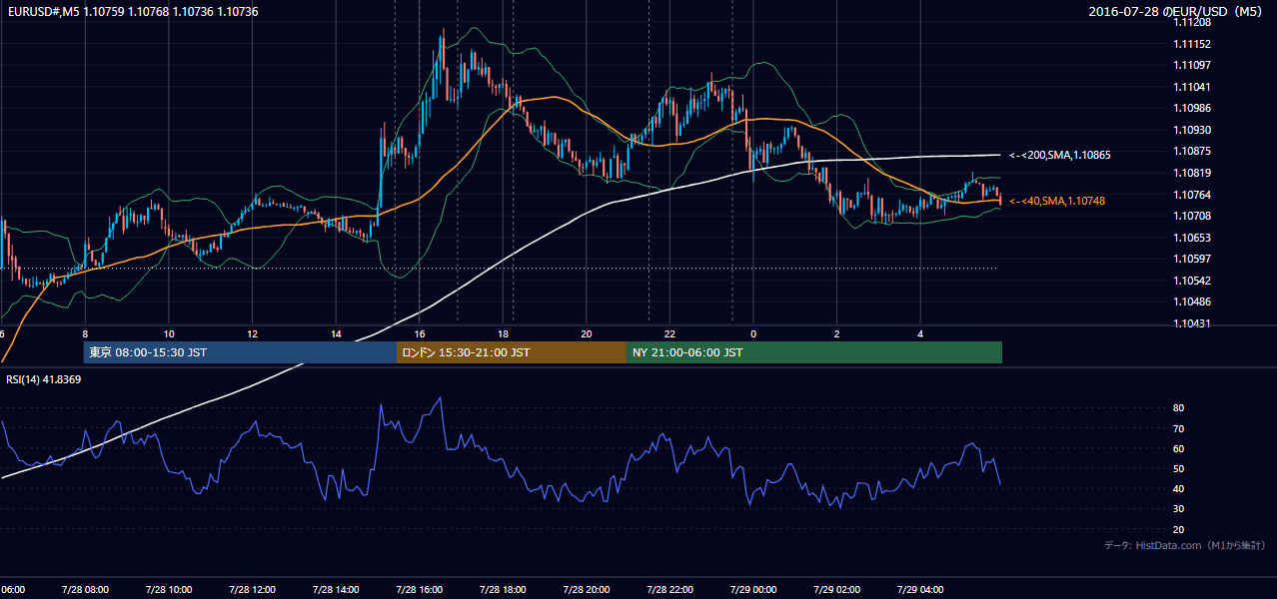Image resolution: width=1277 pixels, height=599 pixels.
Task: Select the 200 SMA 1.10865 label
Action: click(1060, 155)
